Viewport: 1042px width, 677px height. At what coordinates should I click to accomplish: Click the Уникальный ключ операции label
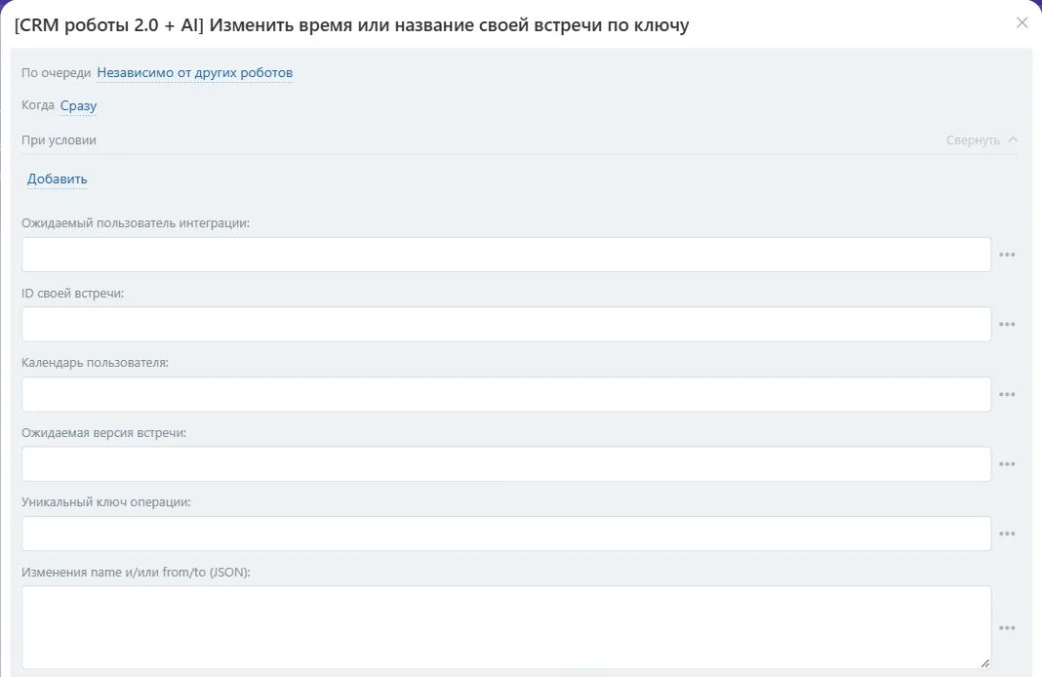click(105, 502)
